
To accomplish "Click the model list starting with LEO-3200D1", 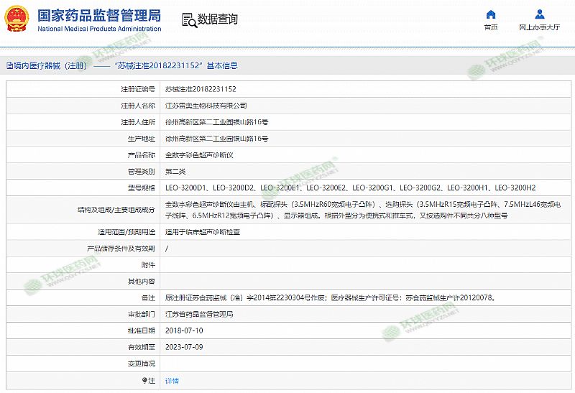I will coord(350,188).
